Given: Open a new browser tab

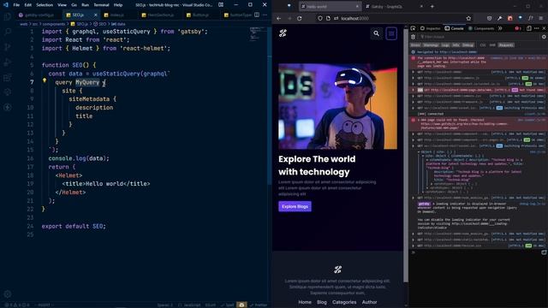Looking at the screenshot, I should point(432,6).
